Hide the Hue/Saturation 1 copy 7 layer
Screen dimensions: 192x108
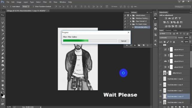[x=160, y=91]
